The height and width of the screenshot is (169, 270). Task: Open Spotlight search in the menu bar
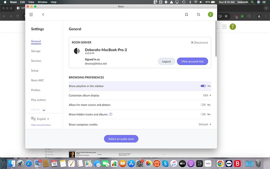(252, 2)
